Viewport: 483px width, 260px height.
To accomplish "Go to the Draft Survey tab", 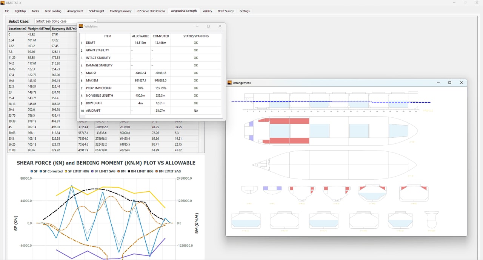I will click(x=226, y=11).
